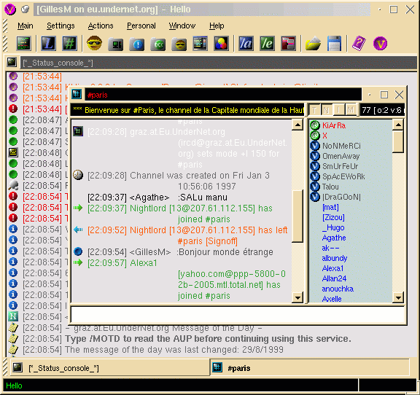Maximize the #paris channel window
The width and height of the screenshot is (420, 395).
(x=384, y=95)
